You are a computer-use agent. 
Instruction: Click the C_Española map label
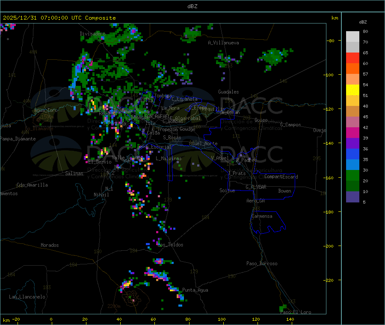coord(185,99)
